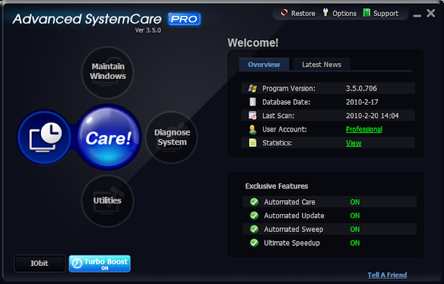Click the Options wrench icon
This screenshot has width=444, height=284.
pyautogui.click(x=325, y=12)
